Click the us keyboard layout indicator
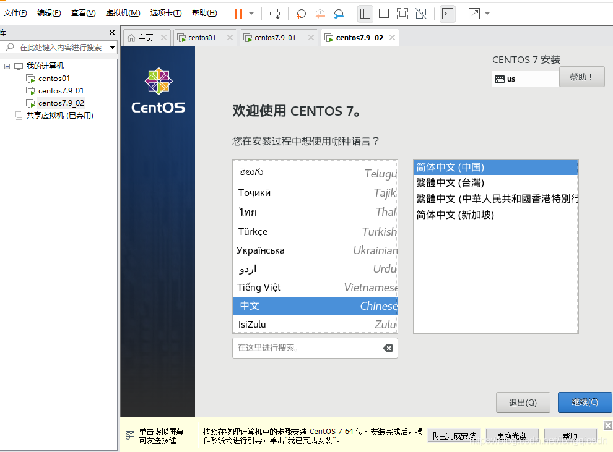 (x=525, y=79)
